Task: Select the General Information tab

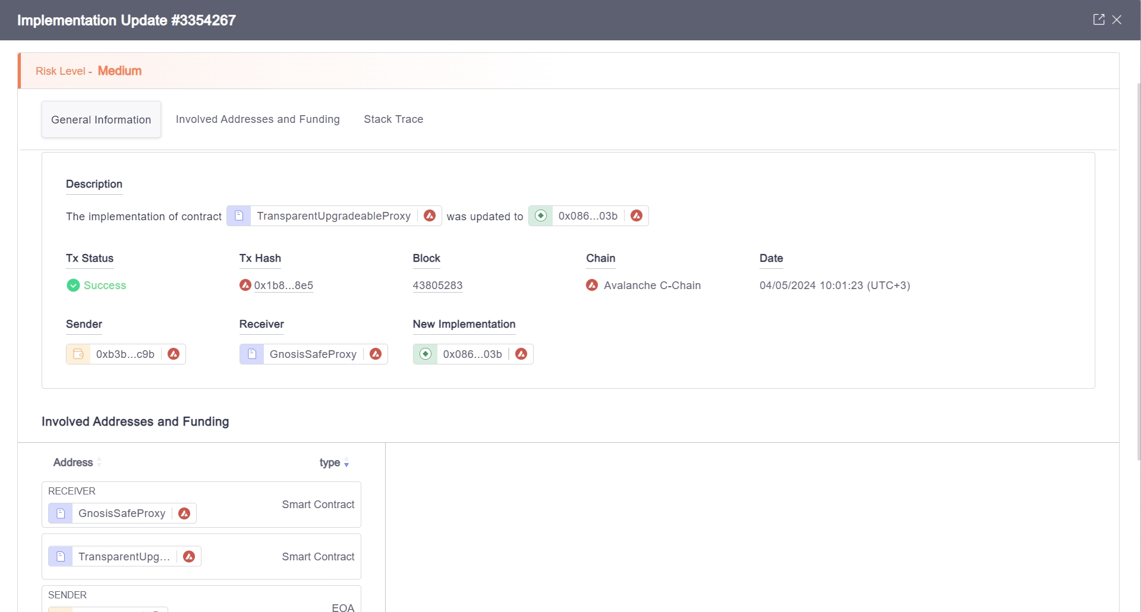Action: pos(101,119)
